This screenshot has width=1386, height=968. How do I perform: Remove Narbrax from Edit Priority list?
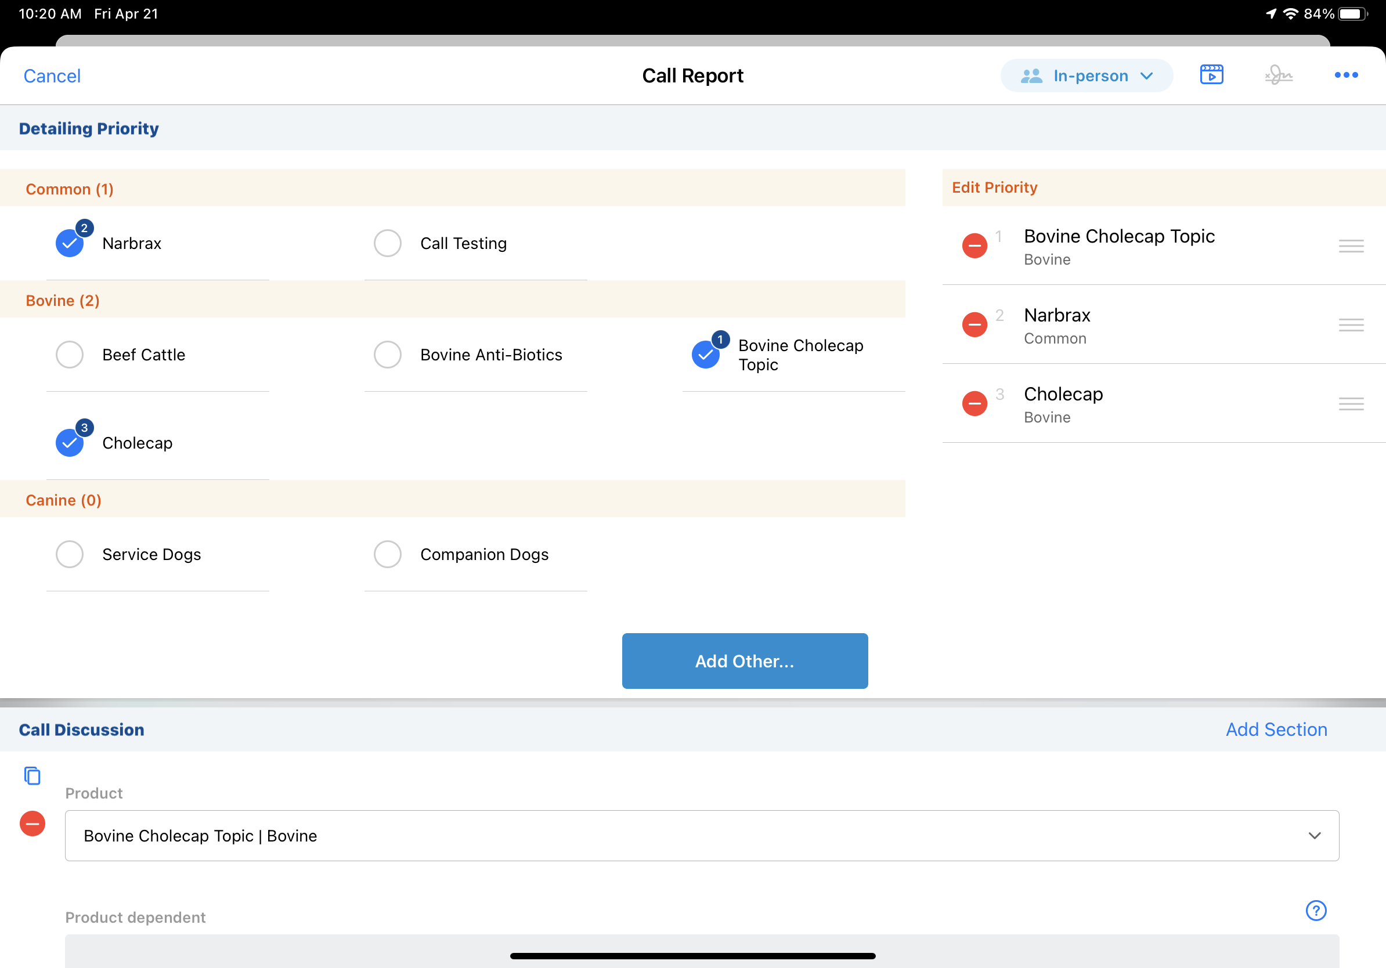coord(974,324)
